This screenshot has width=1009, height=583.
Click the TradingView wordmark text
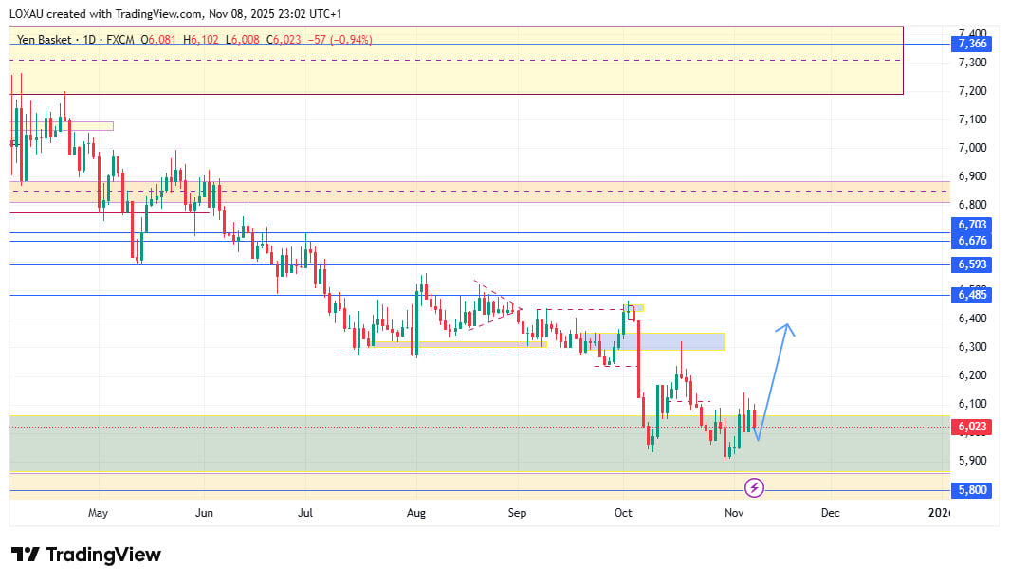click(103, 555)
